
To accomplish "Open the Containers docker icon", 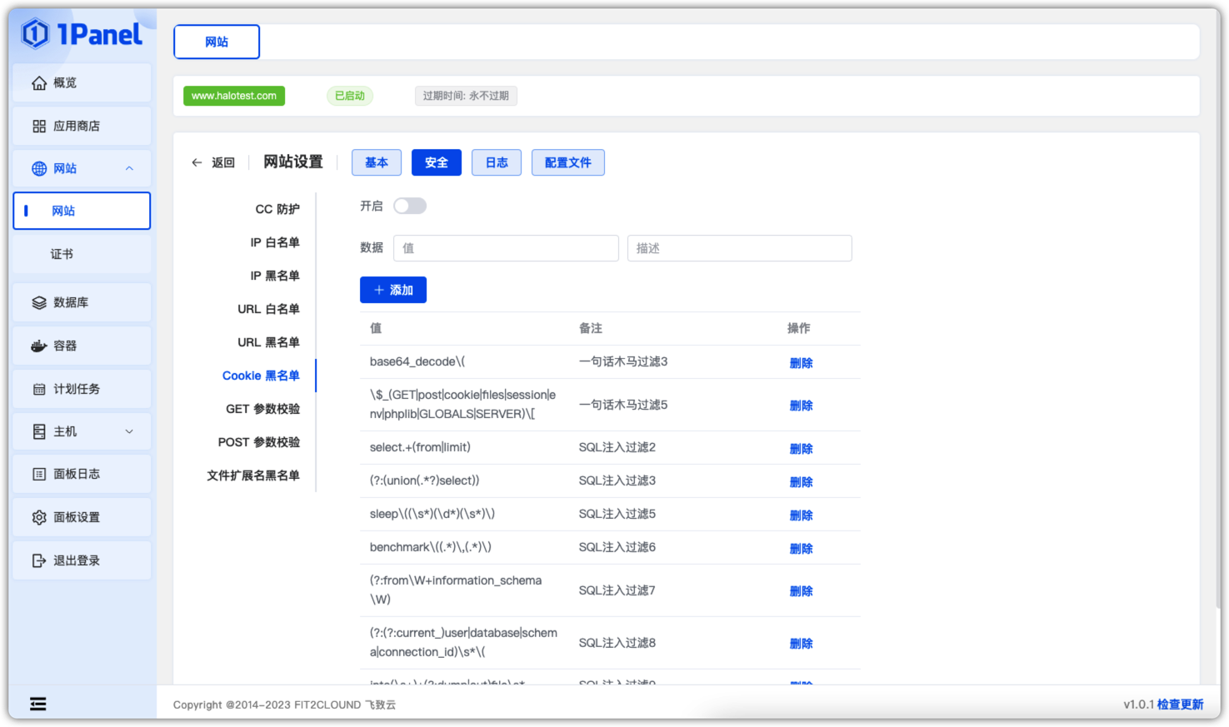I will [39, 346].
